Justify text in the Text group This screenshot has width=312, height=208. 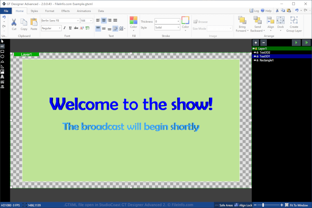pos(115,20)
